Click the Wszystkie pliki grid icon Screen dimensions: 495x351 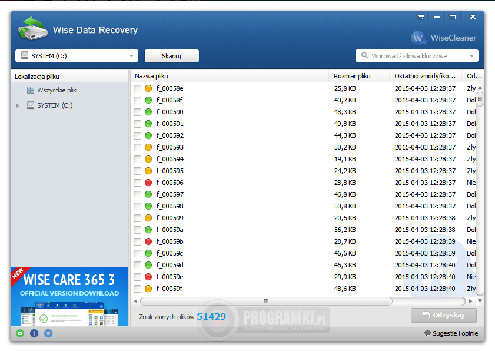click(x=30, y=90)
